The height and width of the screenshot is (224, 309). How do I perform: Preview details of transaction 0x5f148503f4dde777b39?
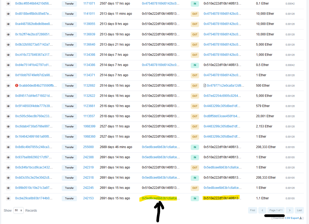click(x=8, y=106)
